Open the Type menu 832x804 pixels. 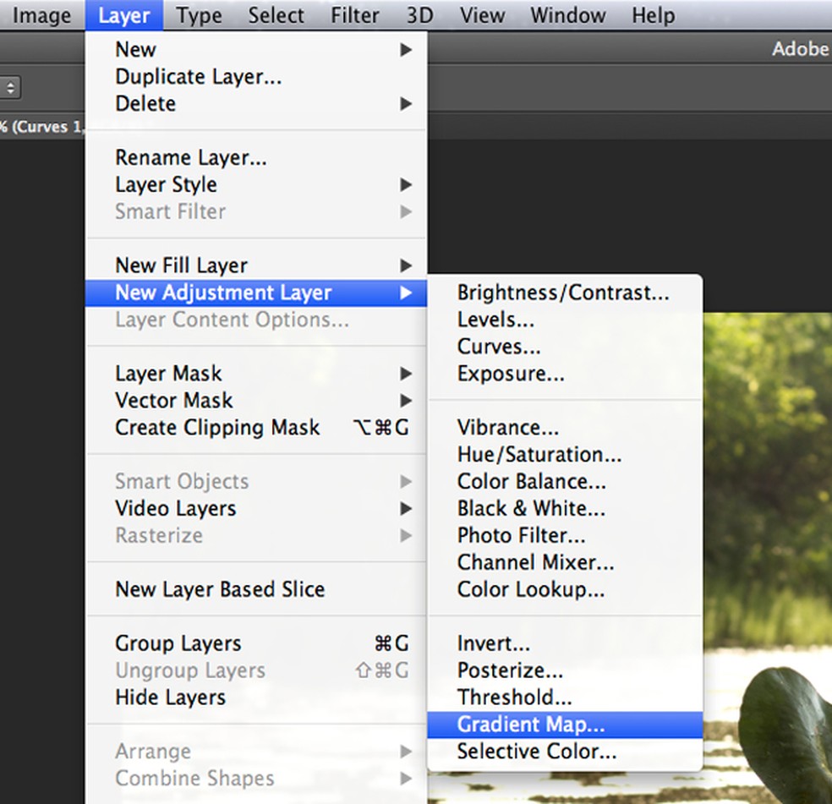pyautogui.click(x=199, y=15)
